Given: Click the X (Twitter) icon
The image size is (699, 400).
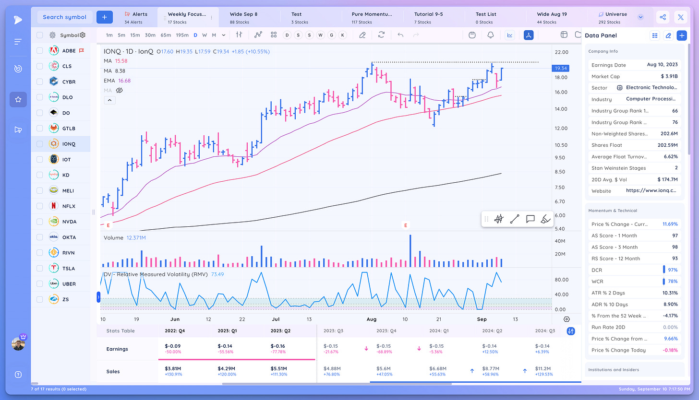Looking at the screenshot, I should tap(681, 17).
